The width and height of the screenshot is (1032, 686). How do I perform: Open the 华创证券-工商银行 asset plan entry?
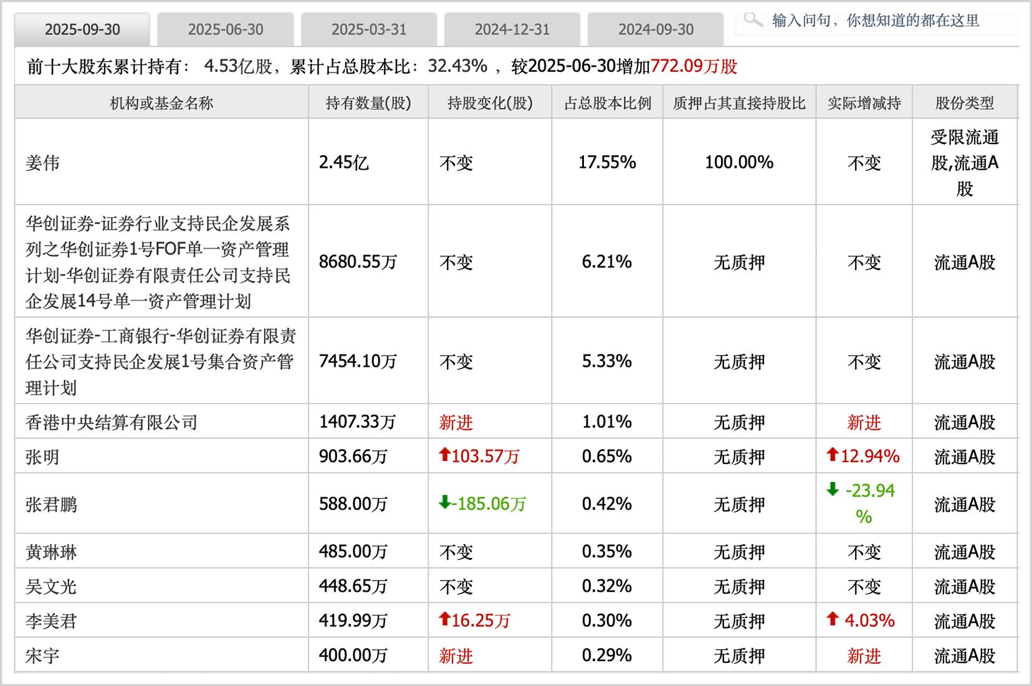click(x=160, y=362)
